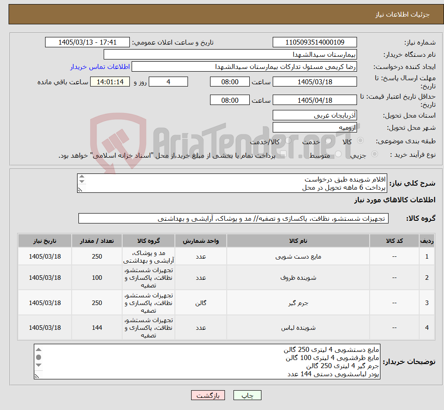This screenshot has height=410, width=444.
Task: Click the نام کالا column header
Action: tap(298, 241)
